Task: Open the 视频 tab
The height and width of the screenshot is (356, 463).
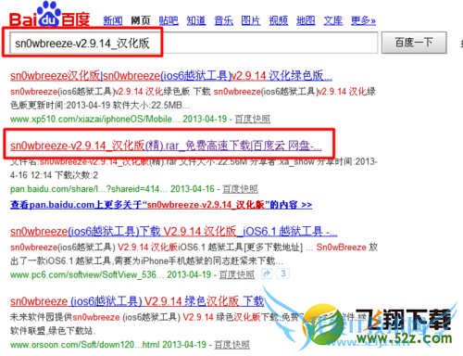Action: tap(278, 20)
